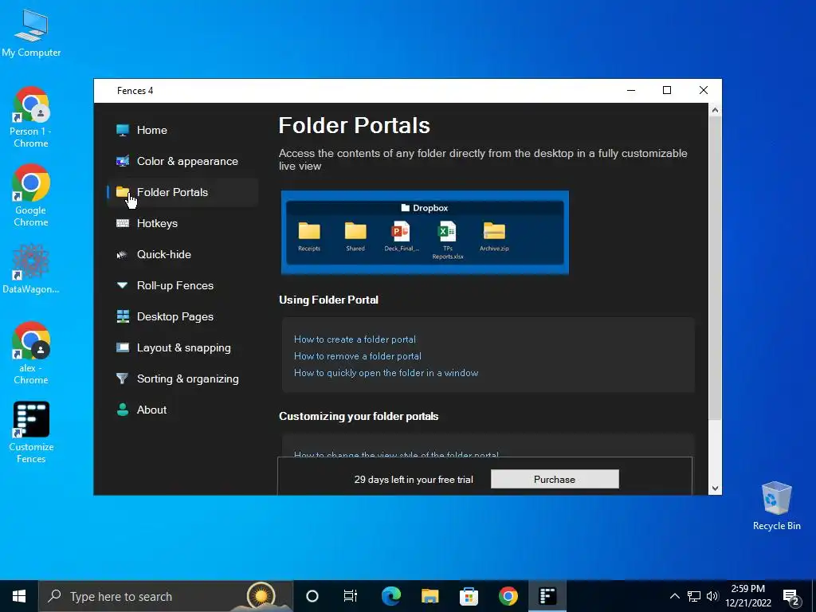Click the Color & appearance icon
The height and width of the screenshot is (612, 816).
coord(122,161)
